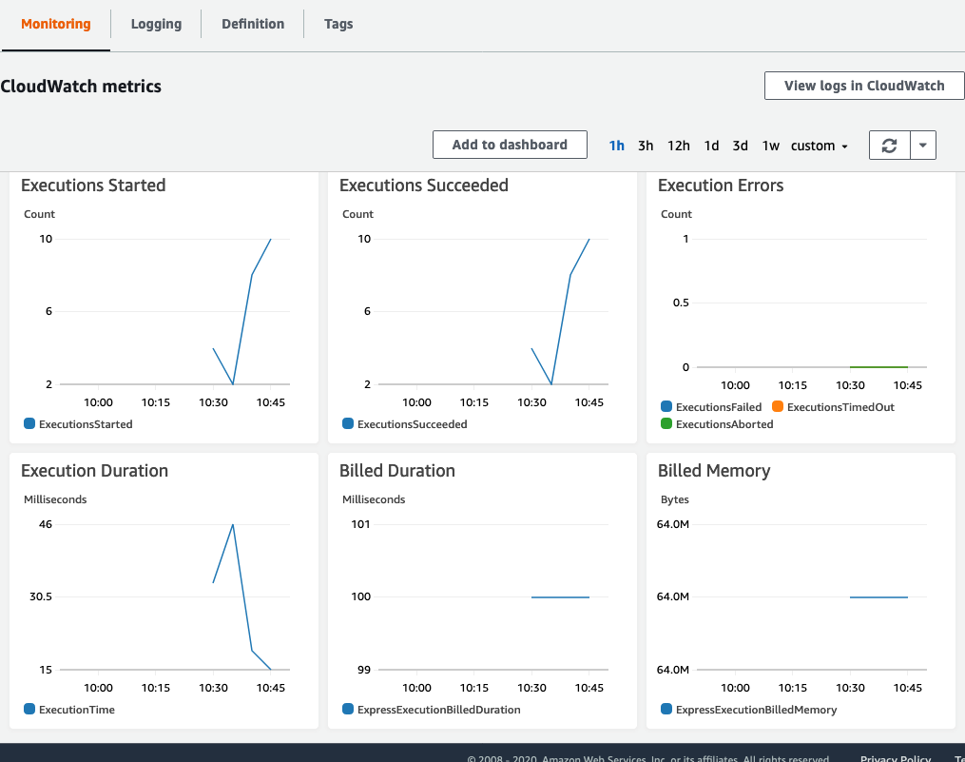Open the Privacy Policy footer link

tap(896, 757)
